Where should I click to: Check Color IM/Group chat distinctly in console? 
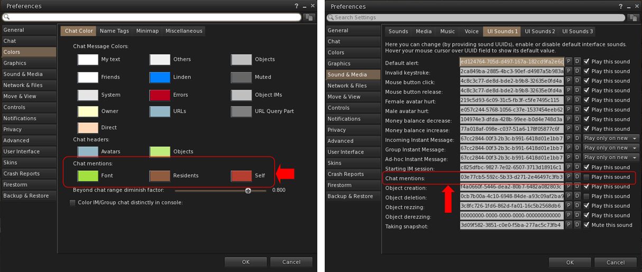[x=72, y=203]
